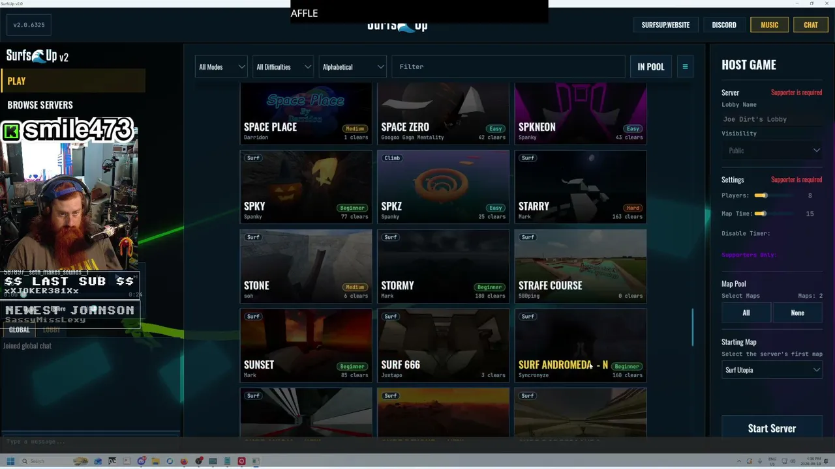Click the Start Server button

[772, 428]
